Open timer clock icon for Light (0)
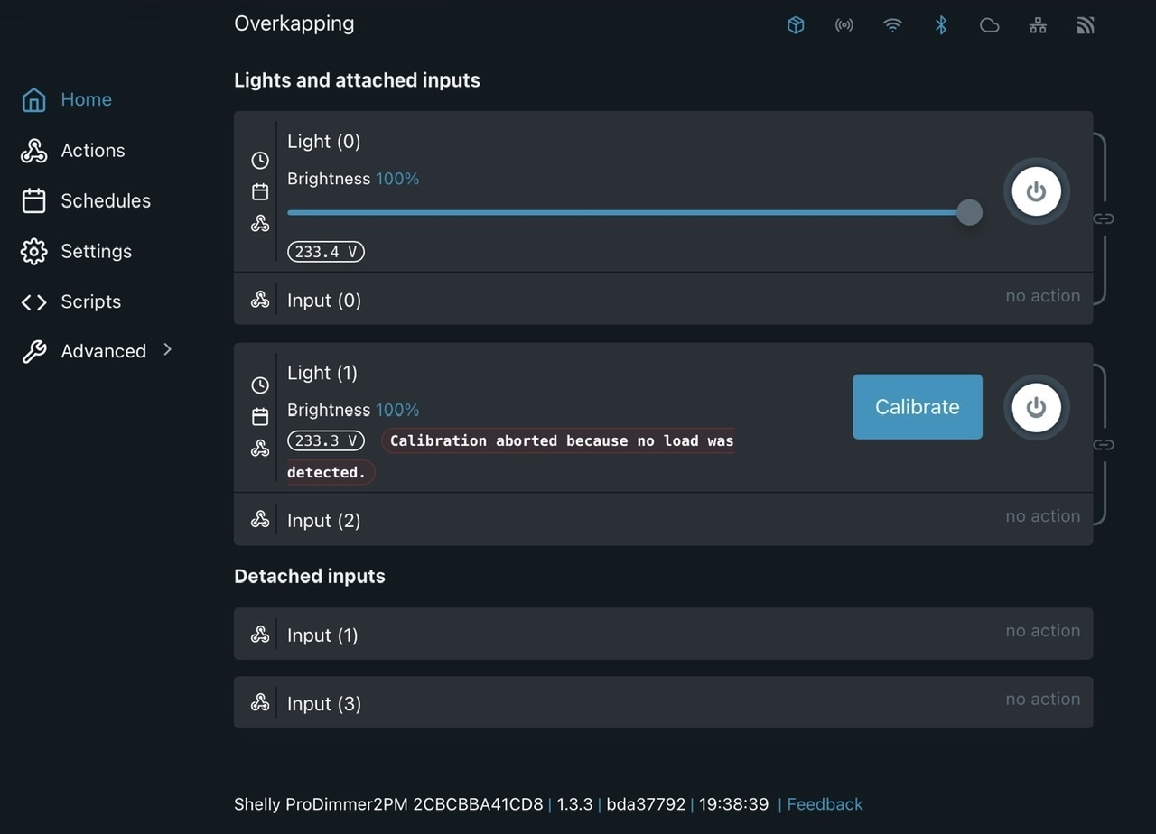This screenshot has height=834, width=1156. pos(260,161)
